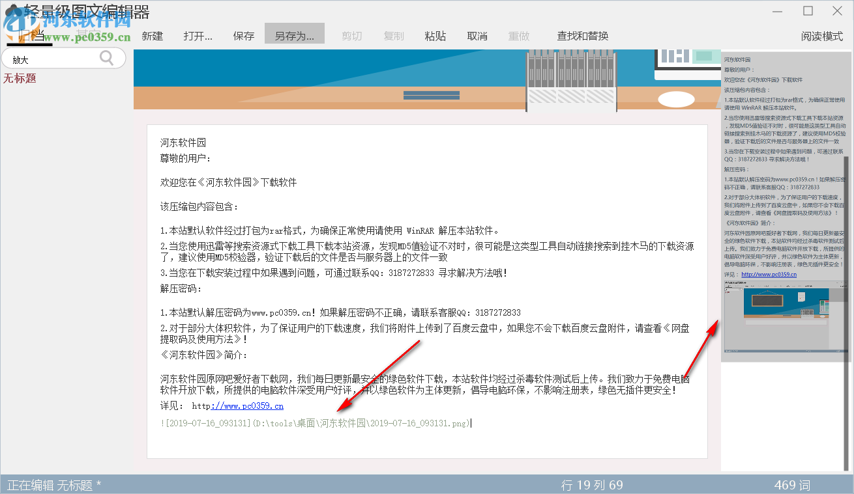Create a new document with 新建
The image size is (854, 494).
[x=151, y=36]
